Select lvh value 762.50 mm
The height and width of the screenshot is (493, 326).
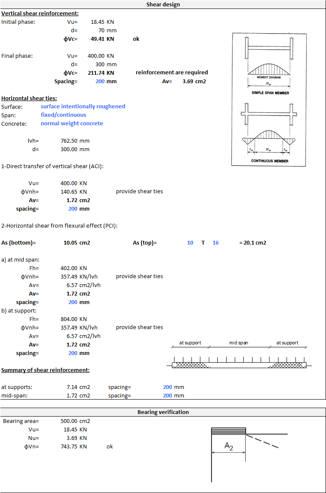(x=75, y=141)
